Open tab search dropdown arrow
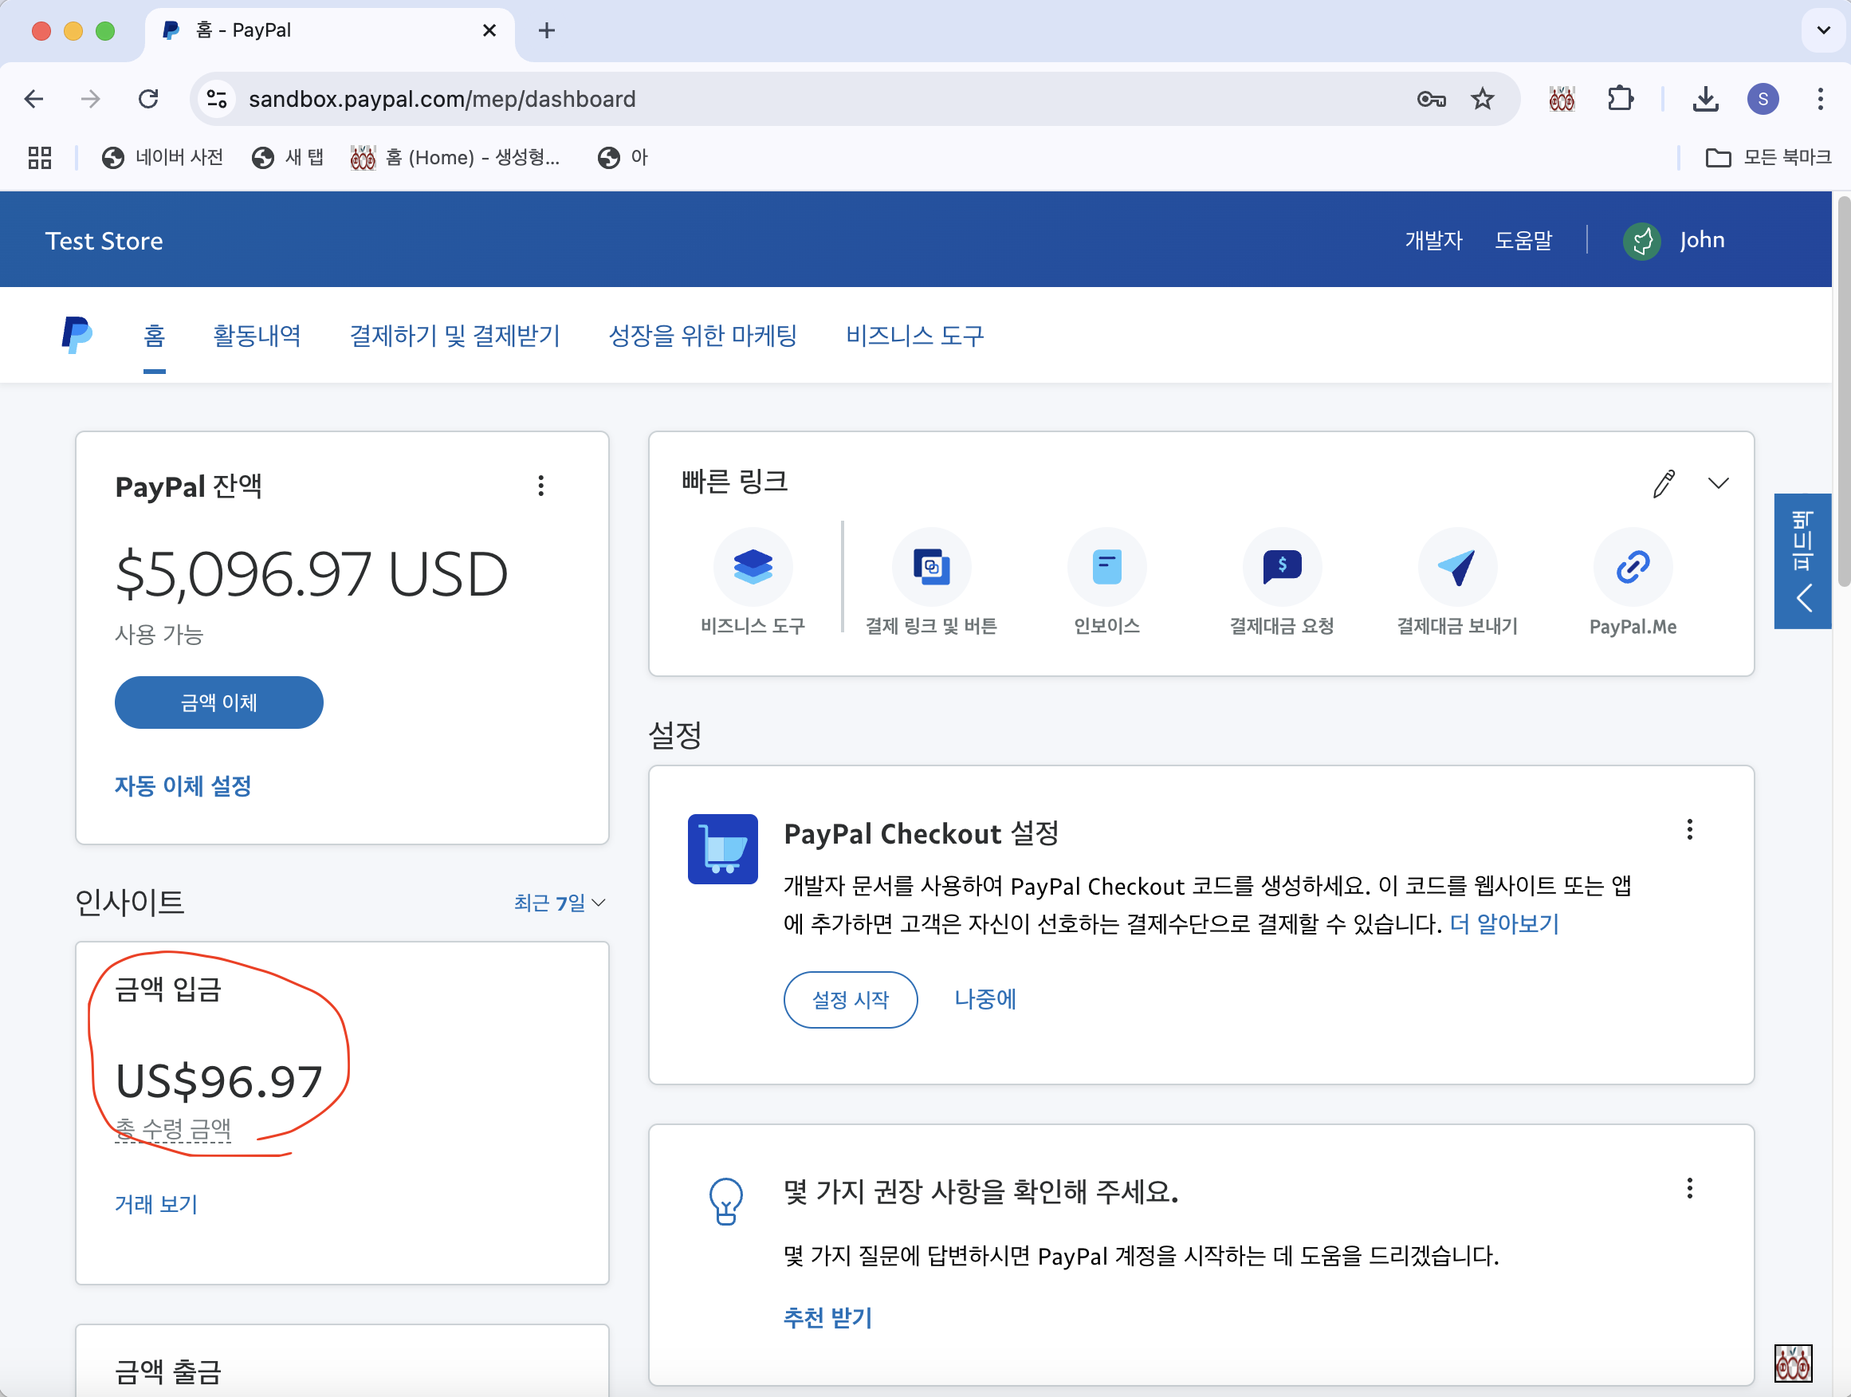This screenshot has height=1397, width=1851. [x=1822, y=30]
